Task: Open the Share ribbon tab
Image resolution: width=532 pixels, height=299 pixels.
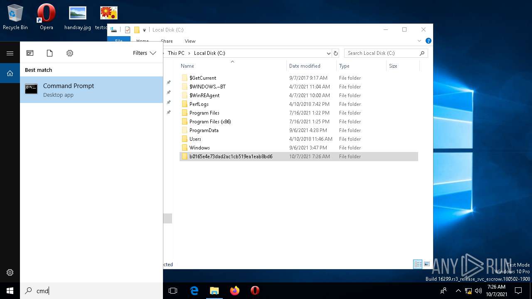Action: click(x=167, y=41)
